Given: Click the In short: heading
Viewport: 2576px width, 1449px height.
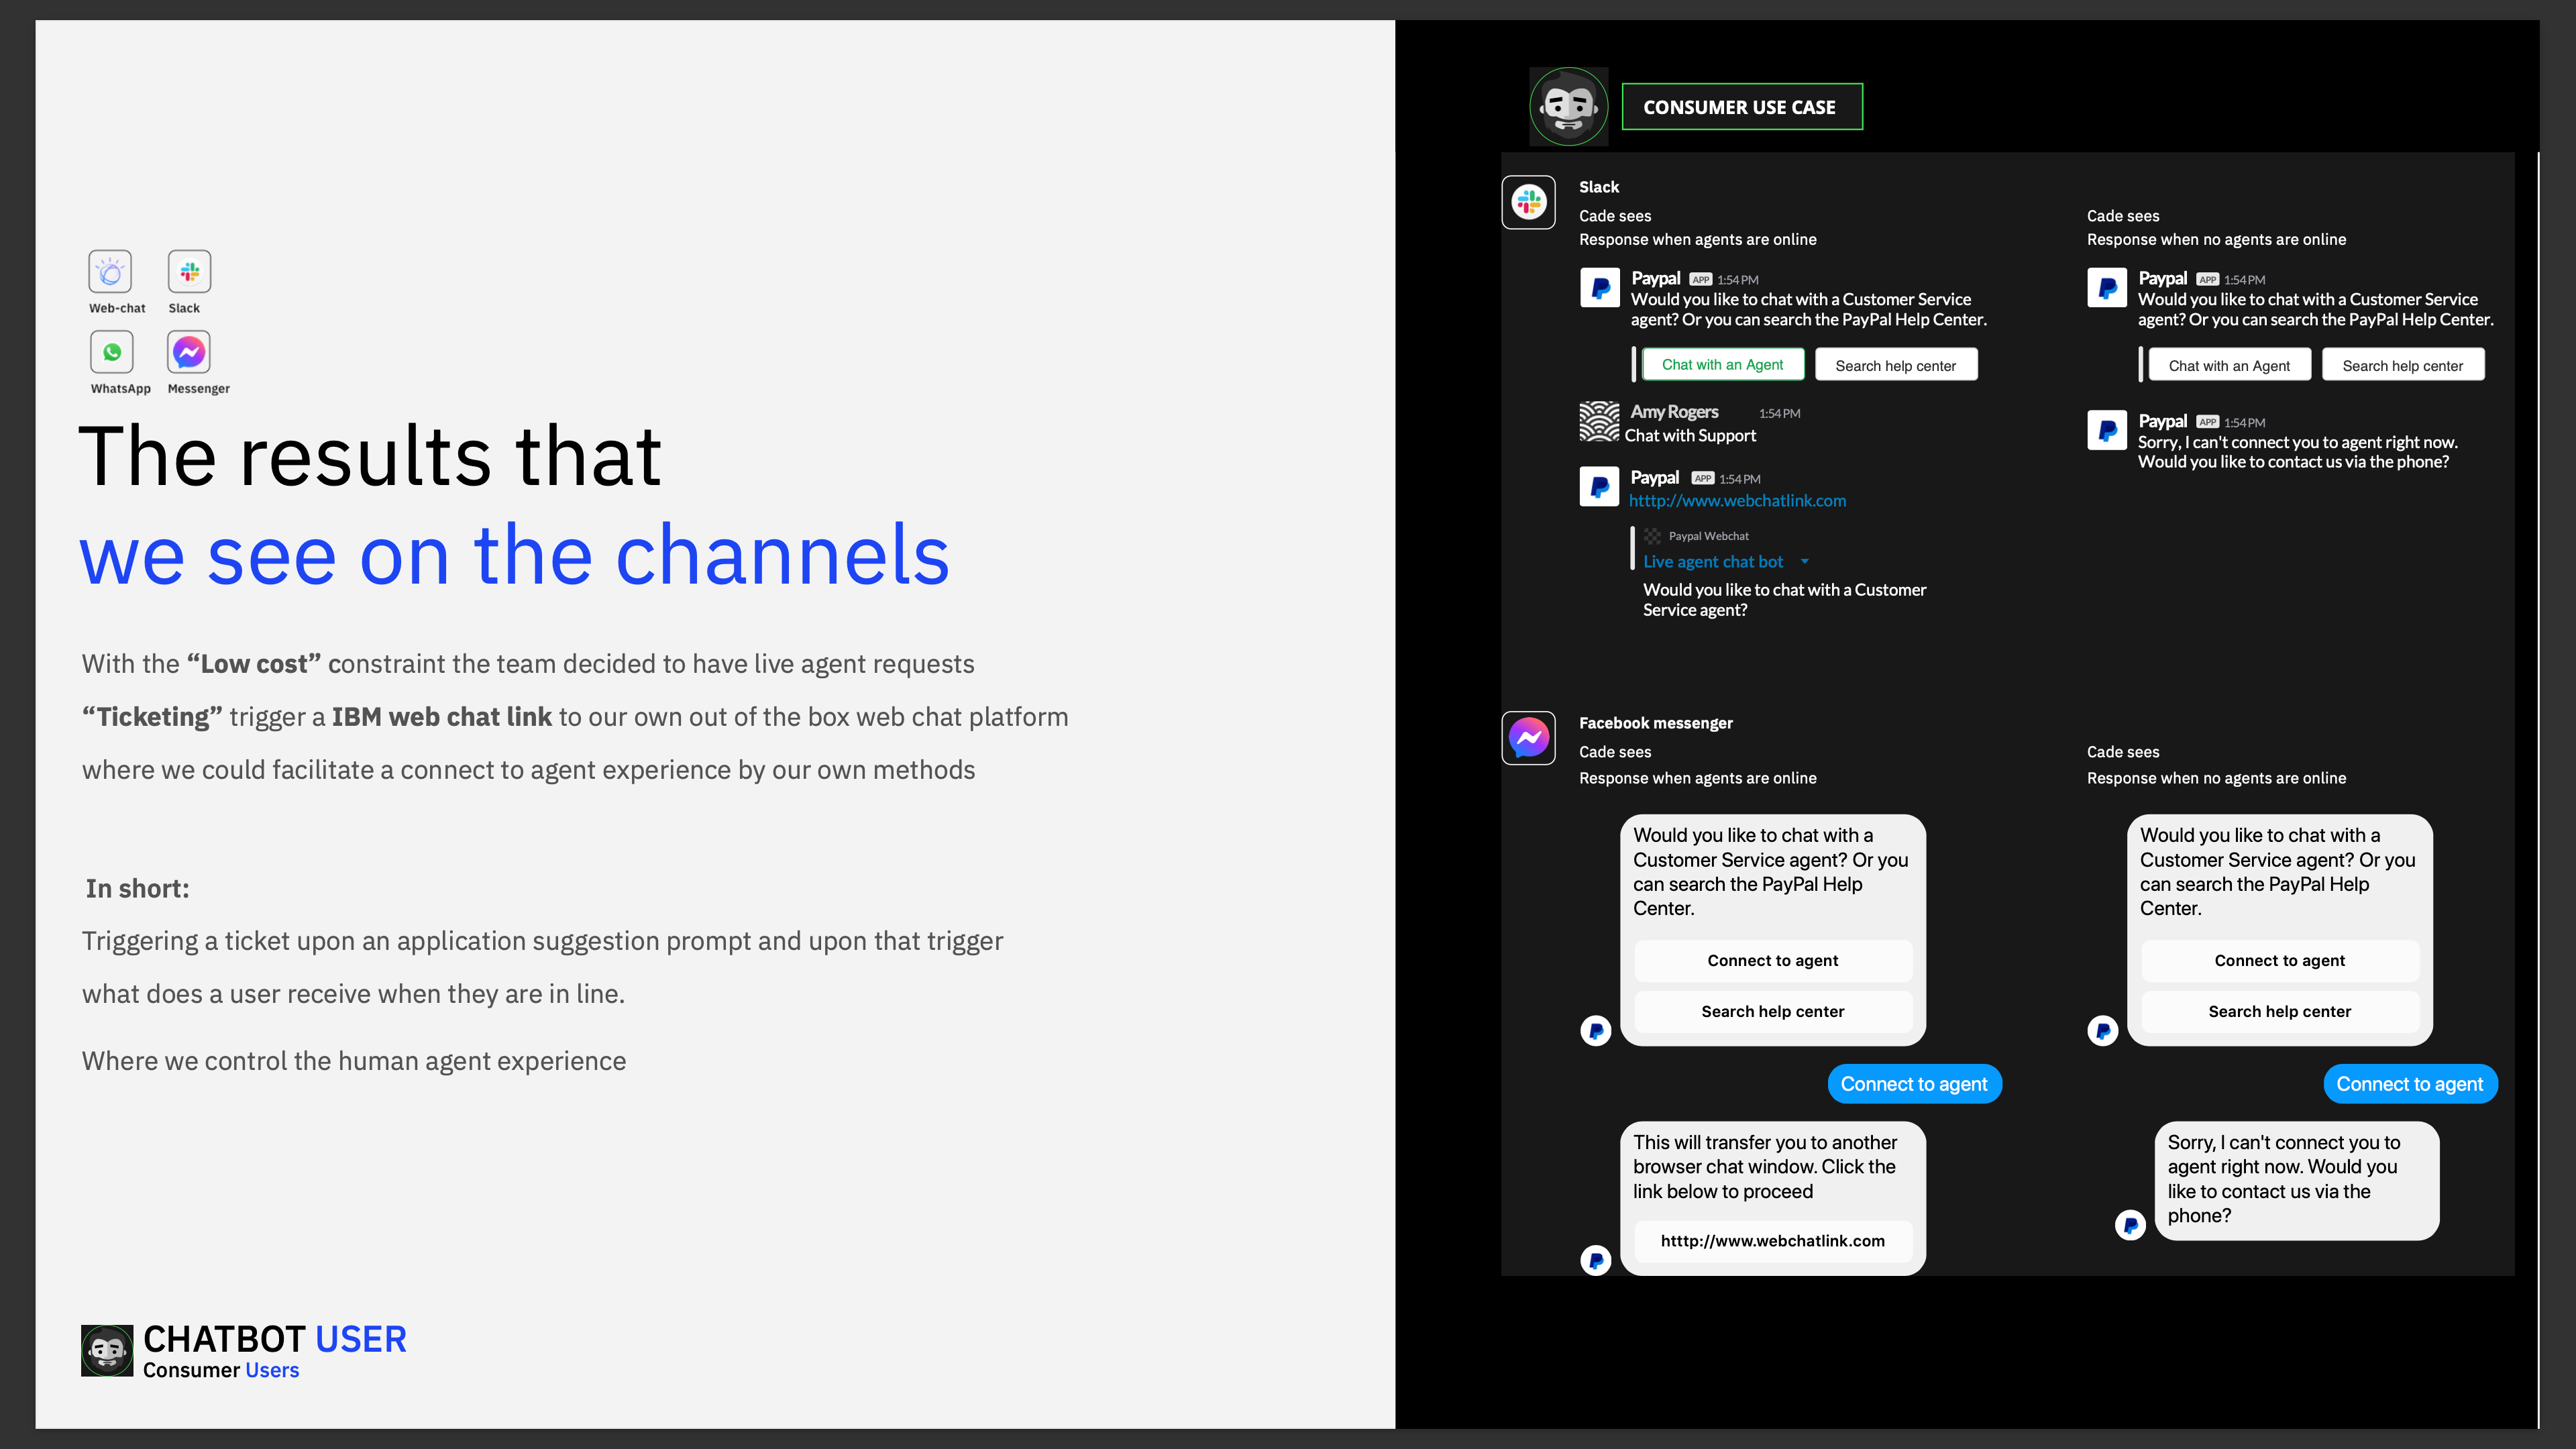Looking at the screenshot, I should (x=137, y=889).
